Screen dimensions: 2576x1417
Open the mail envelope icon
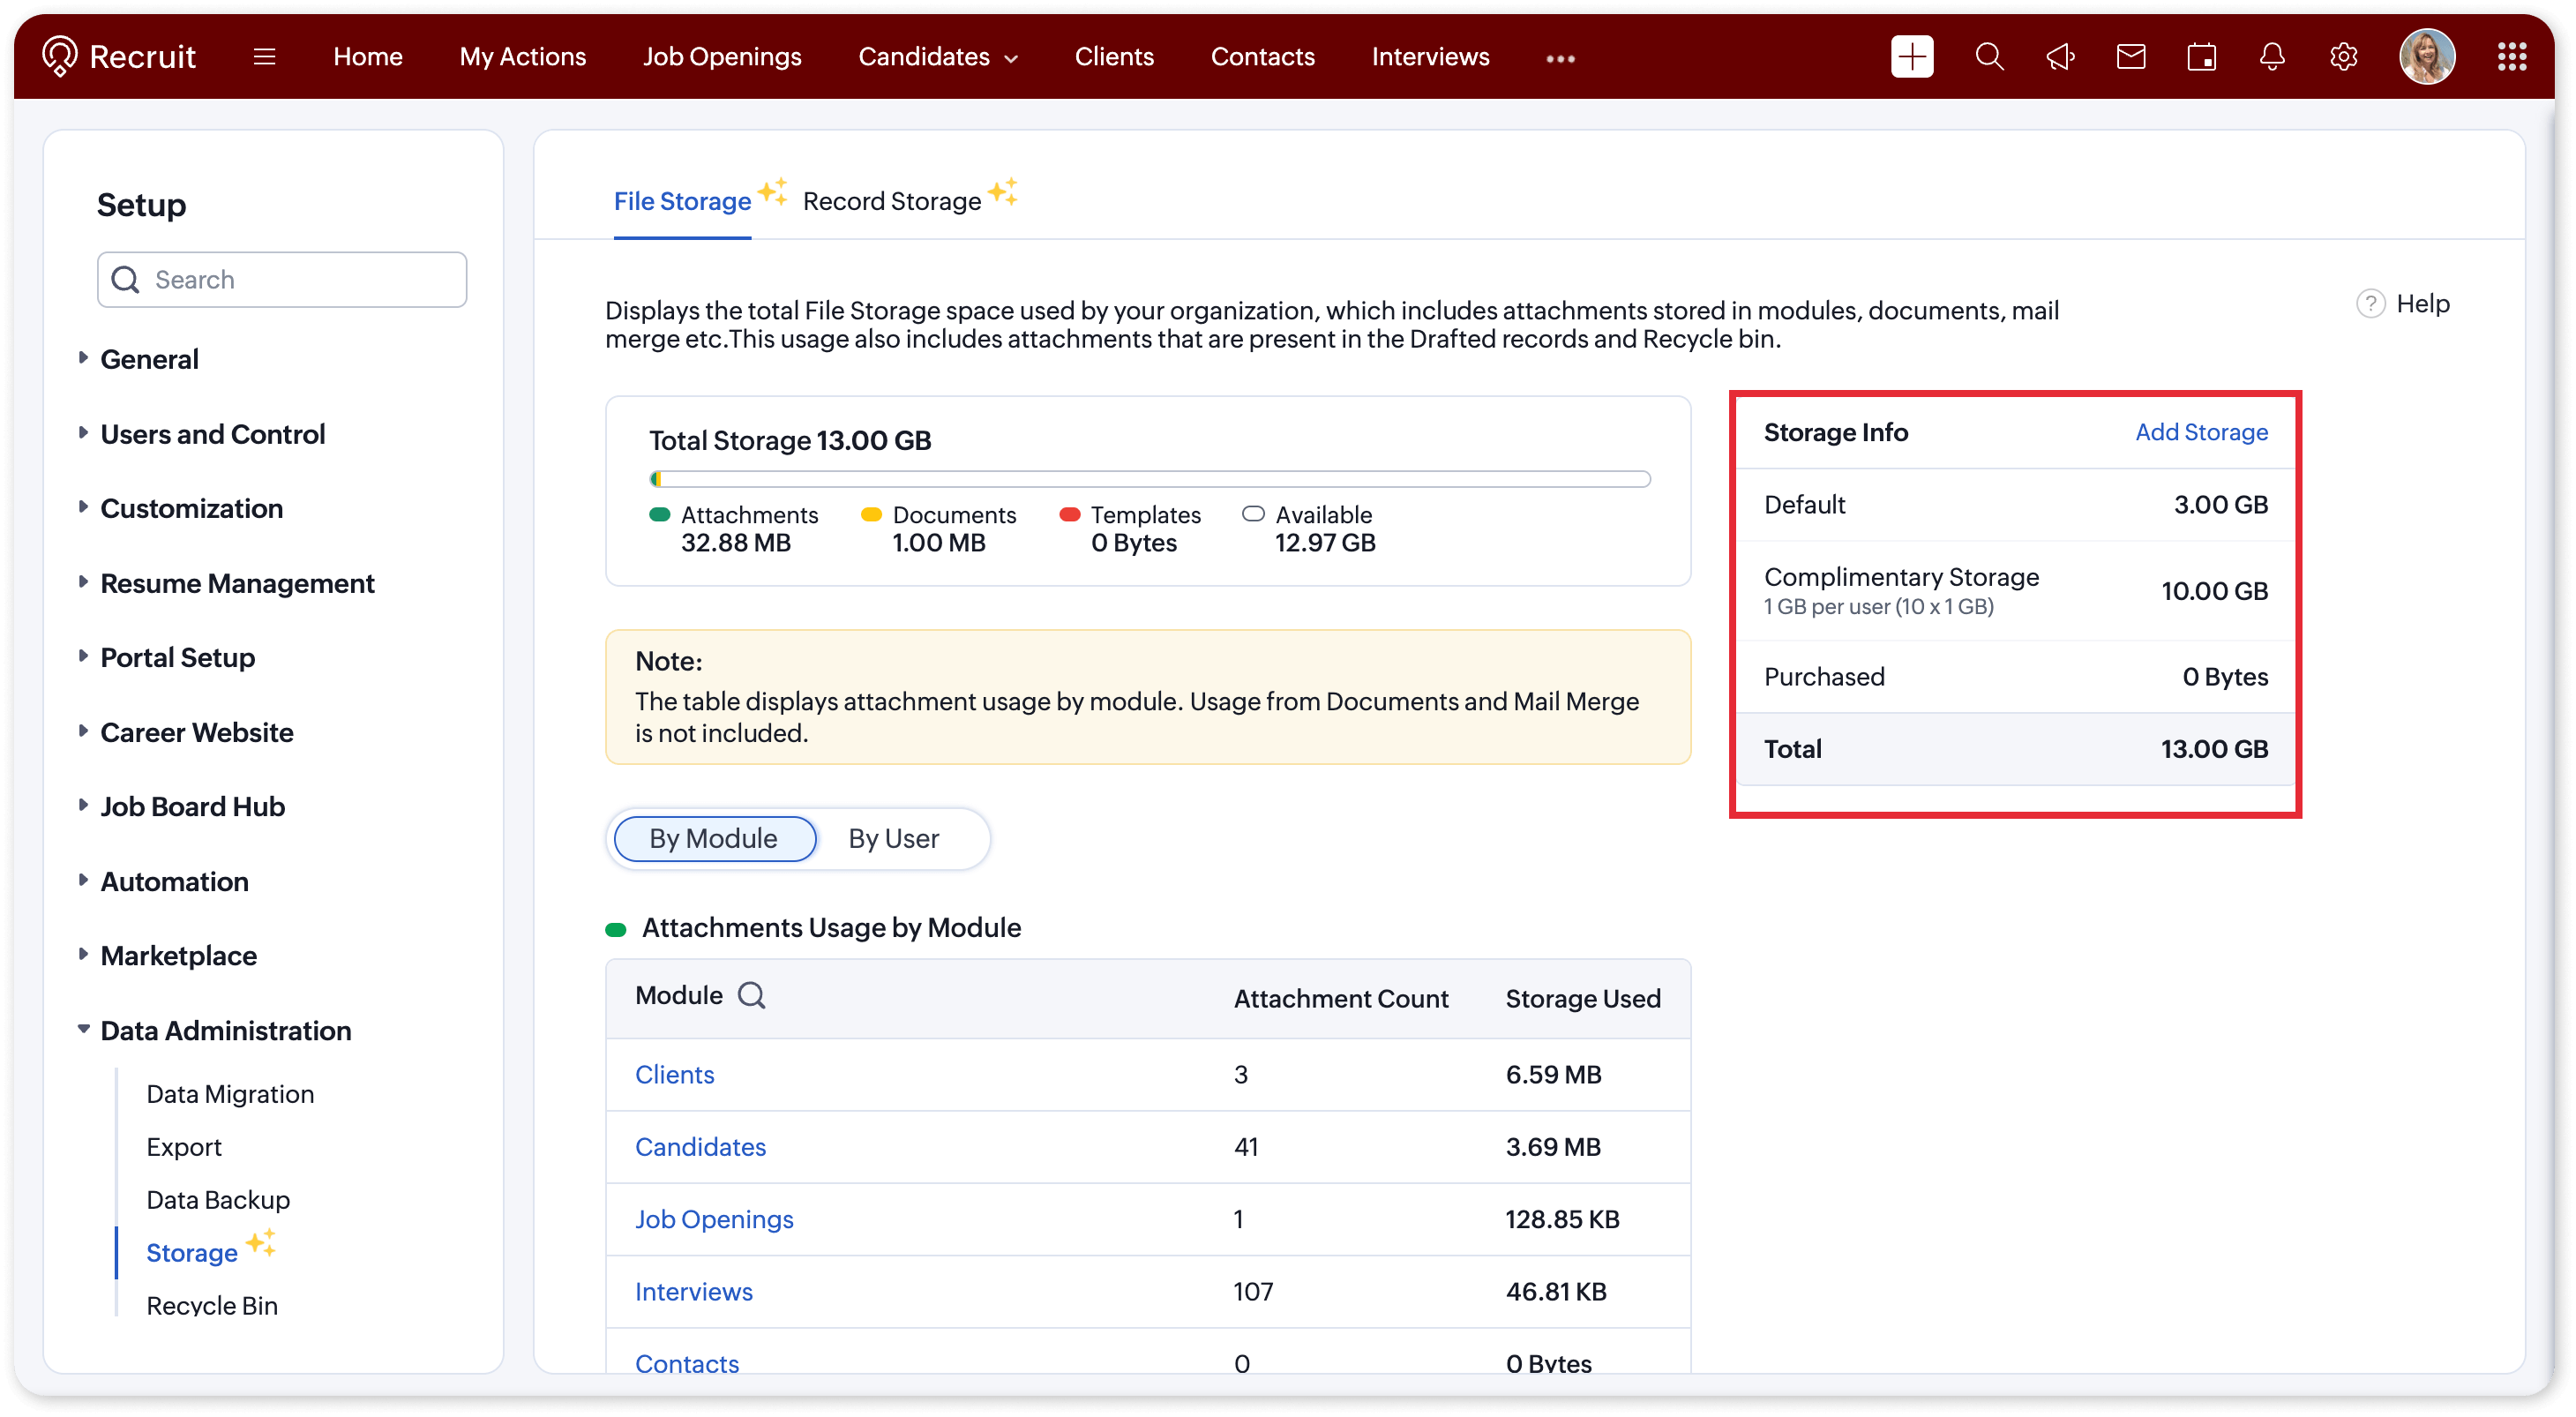coord(2131,57)
